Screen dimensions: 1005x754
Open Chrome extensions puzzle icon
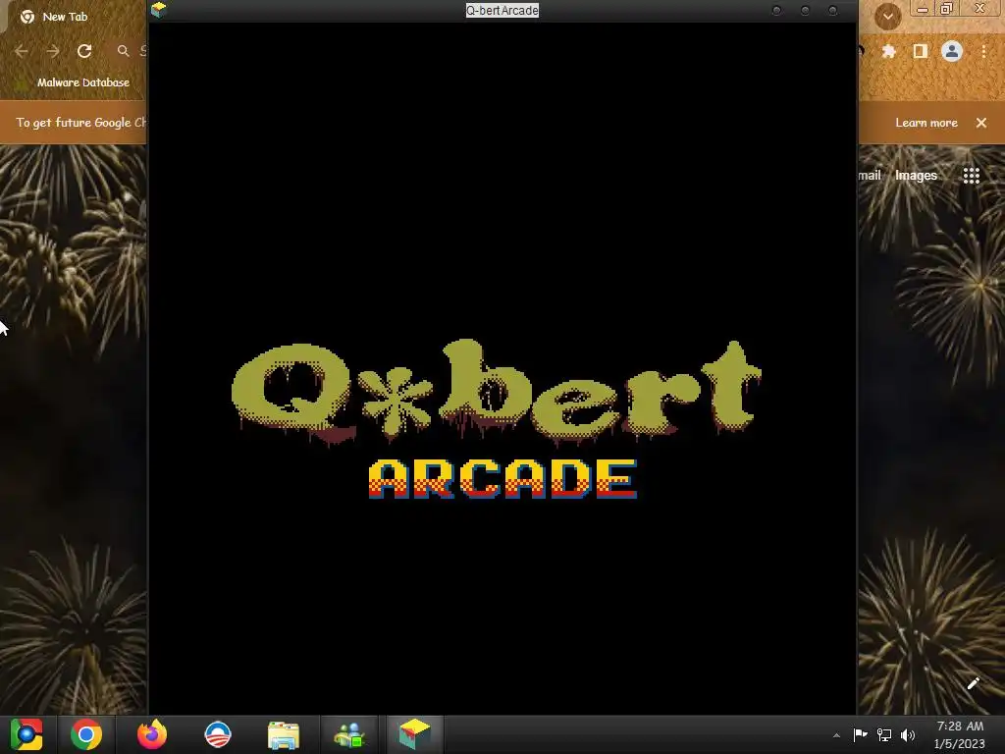[x=888, y=51]
